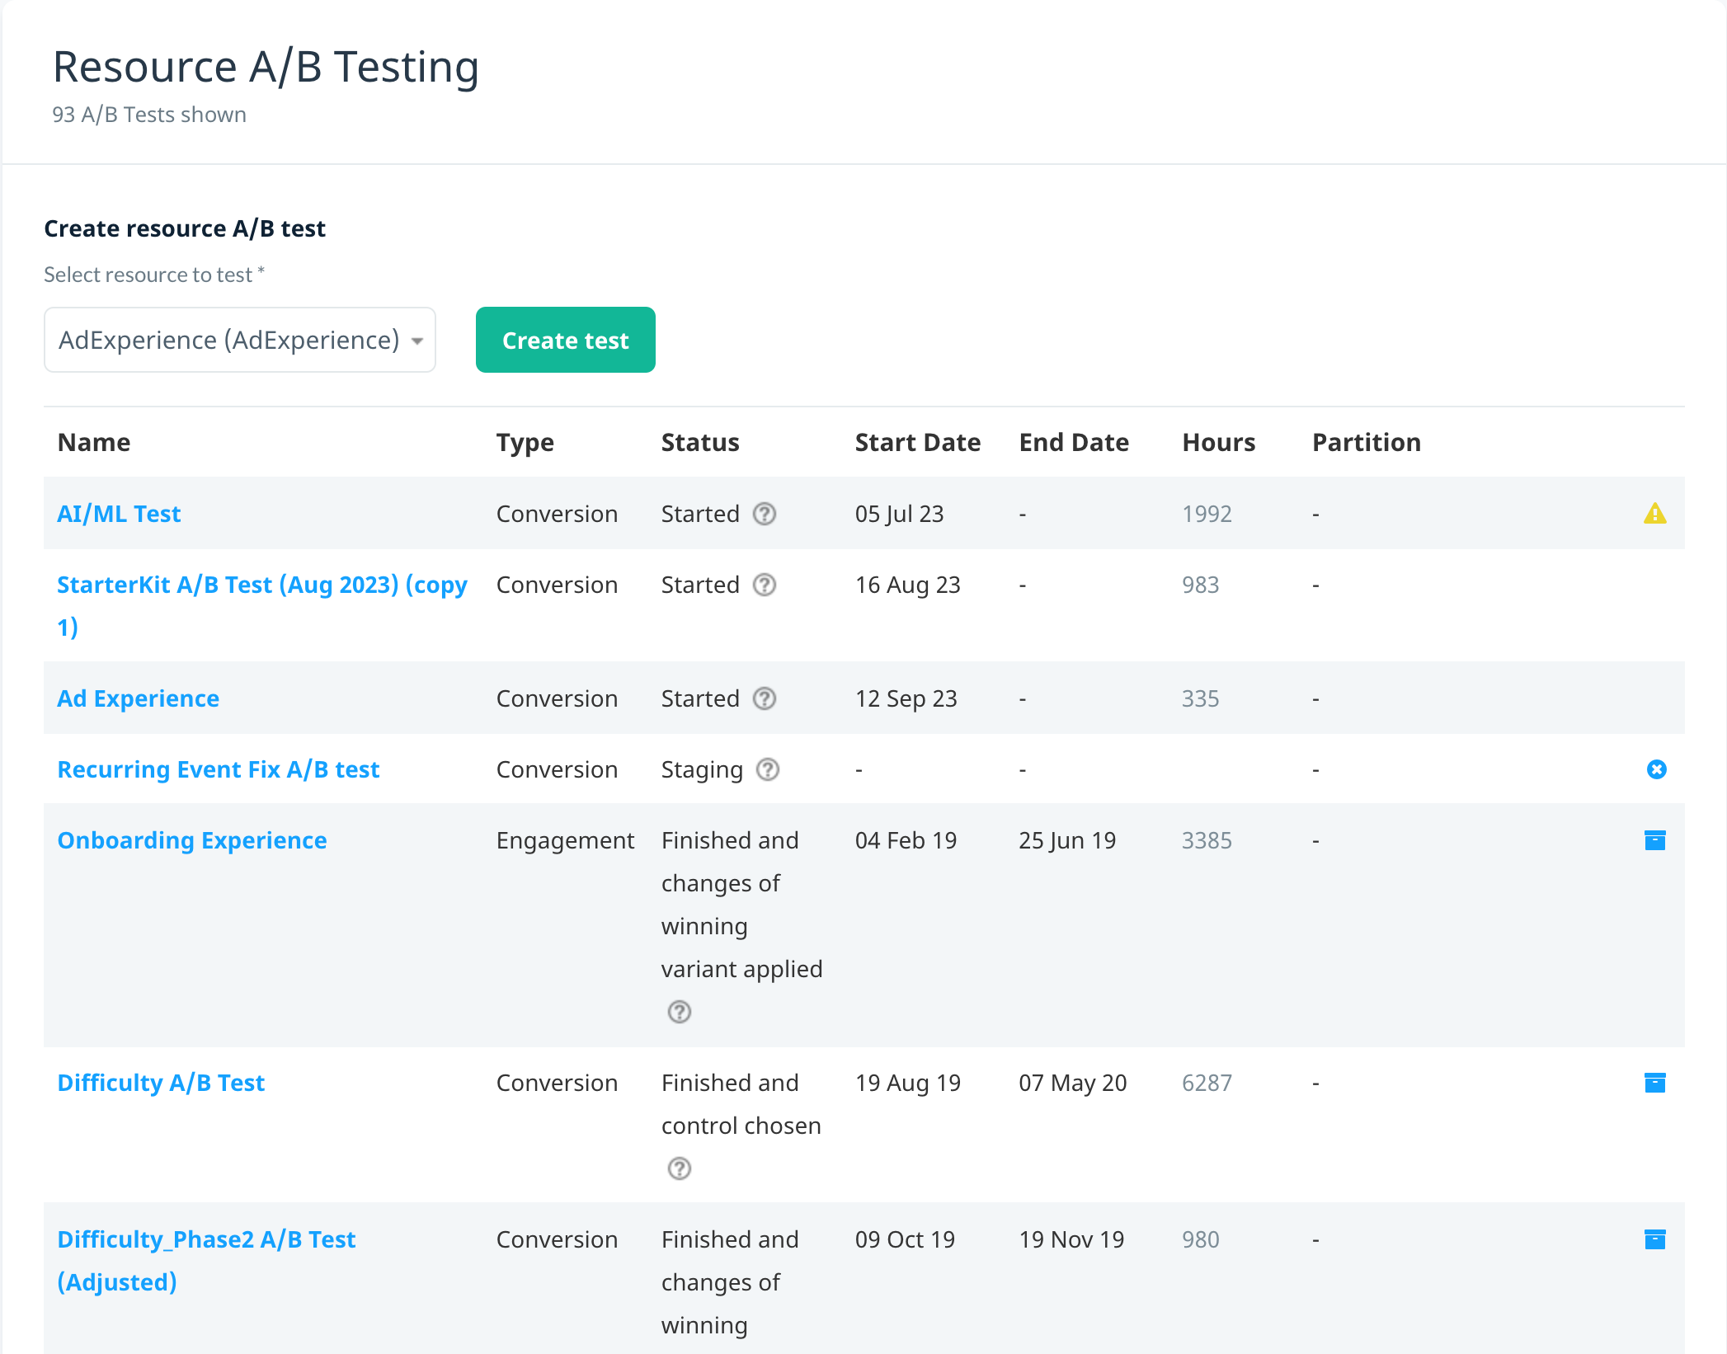
Task: Archive the Difficulty A/B Test
Action: point(1654,1083)
